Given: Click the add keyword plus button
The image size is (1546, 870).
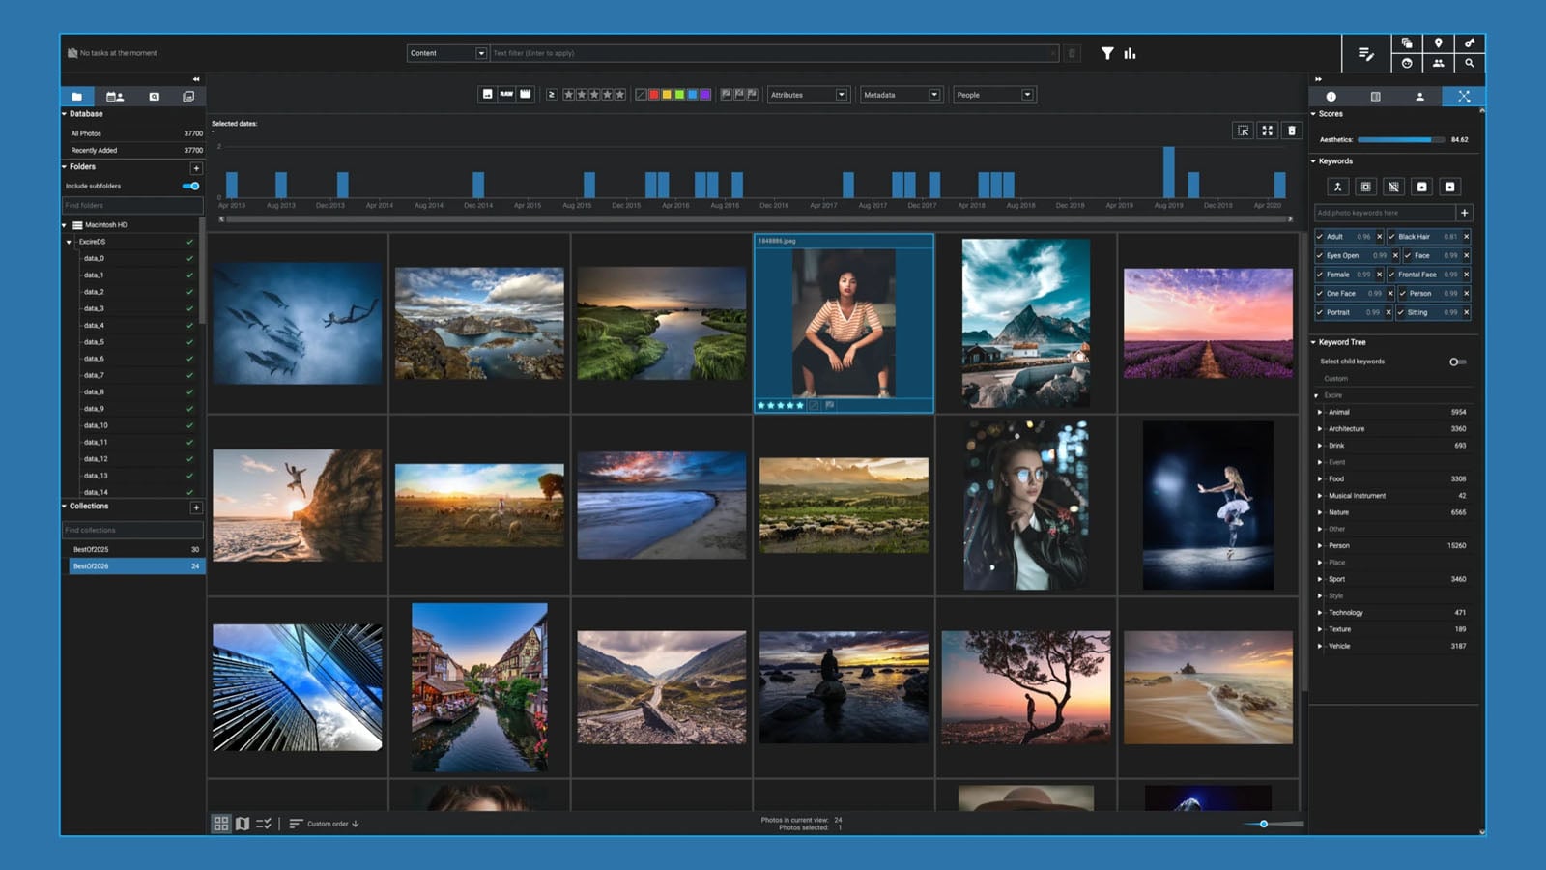Looking at the screenshot, I should click(x=1464, y=213).
